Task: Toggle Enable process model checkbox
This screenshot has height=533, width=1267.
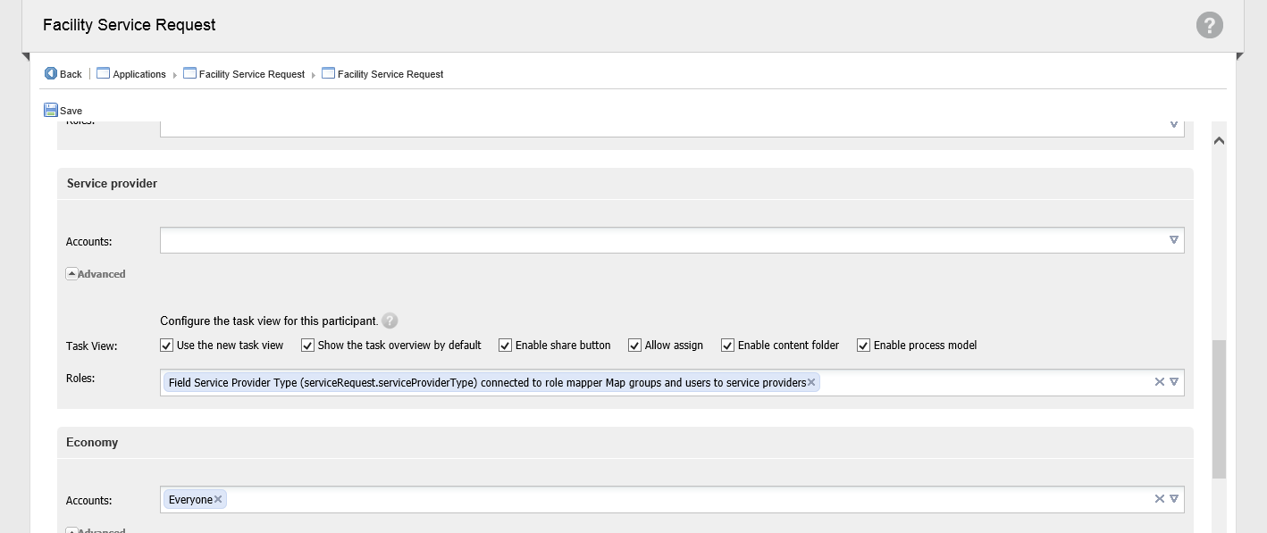Action: pyautogui.click(x=863, y=346)
